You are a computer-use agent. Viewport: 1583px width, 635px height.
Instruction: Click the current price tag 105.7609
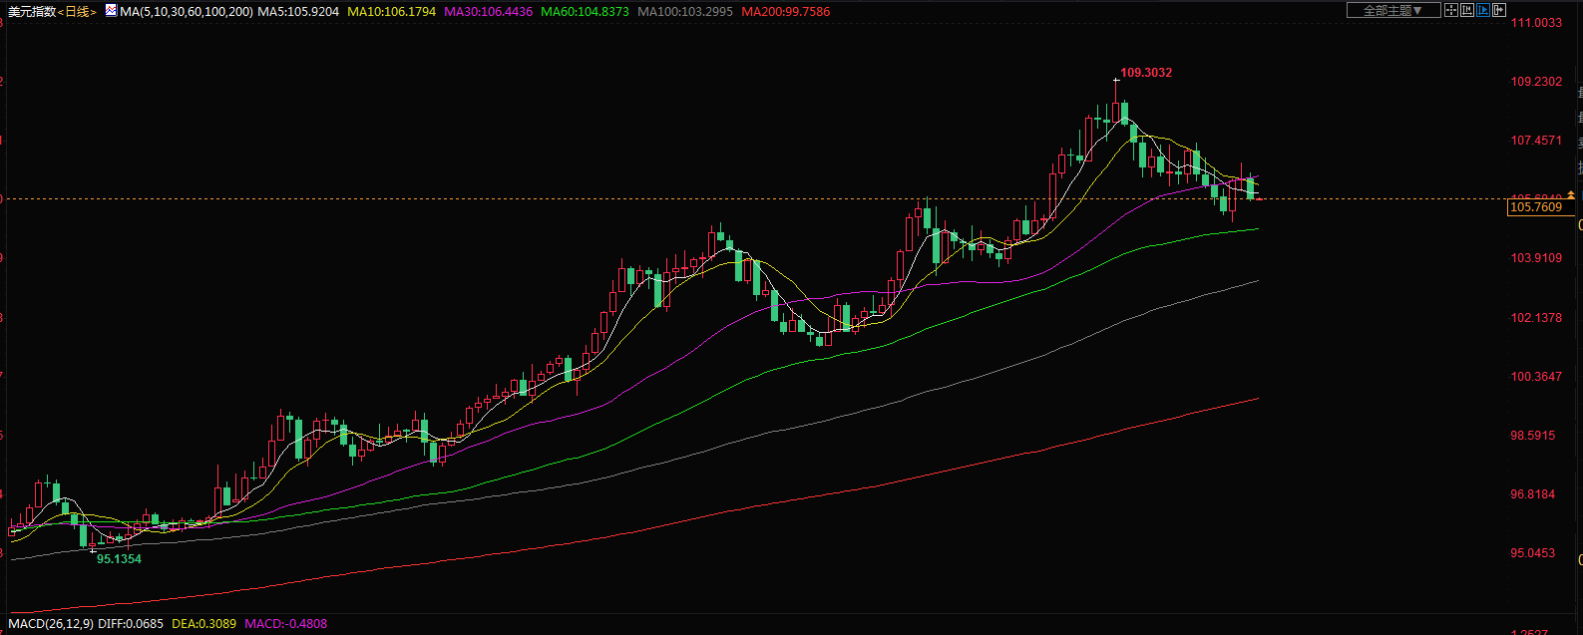[1536, 207]
